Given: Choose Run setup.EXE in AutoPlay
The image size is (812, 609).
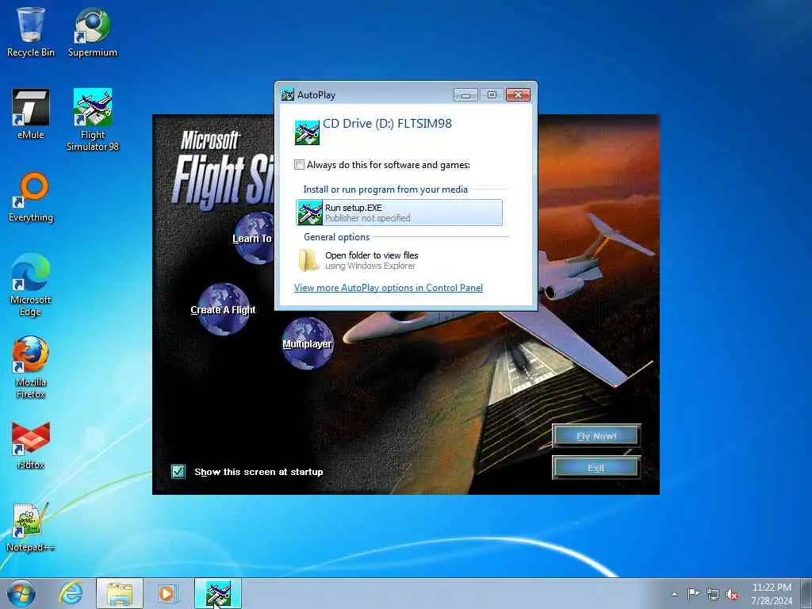Looking at the screenshot, I should [399, 213].
